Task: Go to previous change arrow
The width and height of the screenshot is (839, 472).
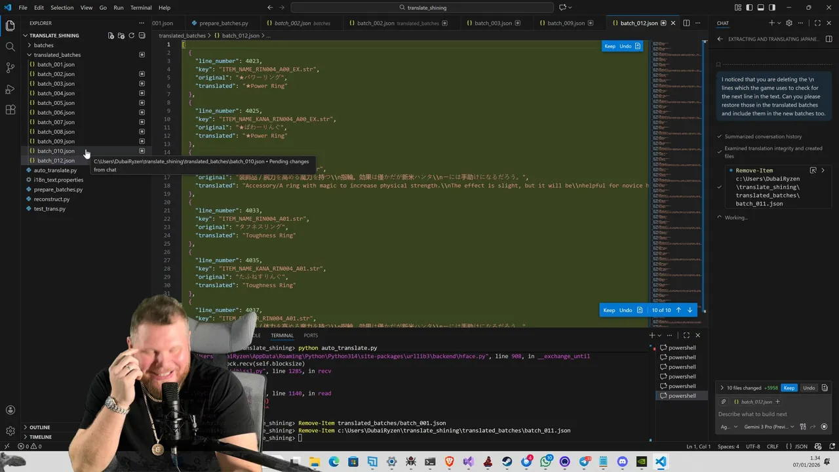Action: [678, 310]
